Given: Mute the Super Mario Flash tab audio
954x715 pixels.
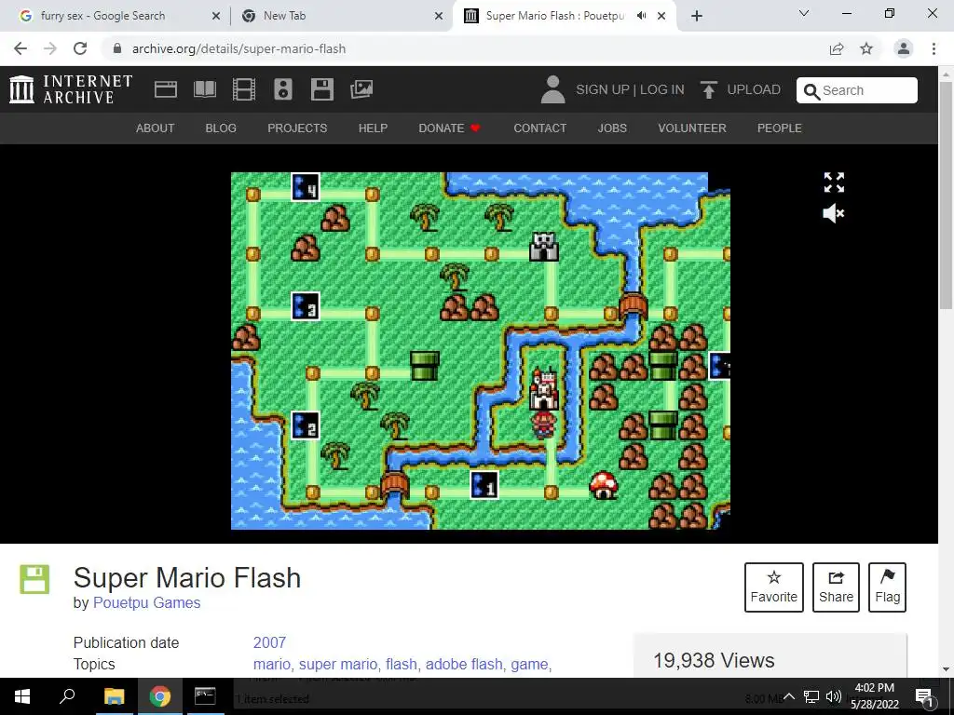Looking at the screenshot, I should (641, 16).
